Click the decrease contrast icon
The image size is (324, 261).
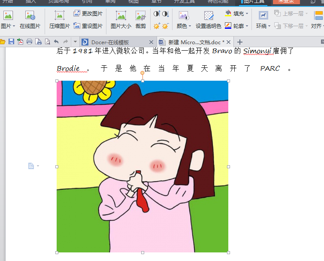[x=165, y=14]
